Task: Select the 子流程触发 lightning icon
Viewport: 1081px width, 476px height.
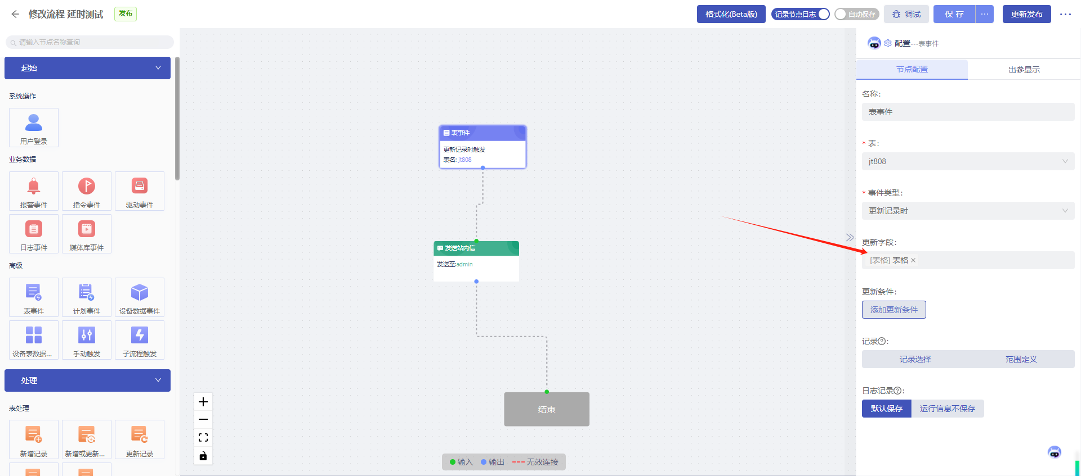Action: tap(140, 335)
